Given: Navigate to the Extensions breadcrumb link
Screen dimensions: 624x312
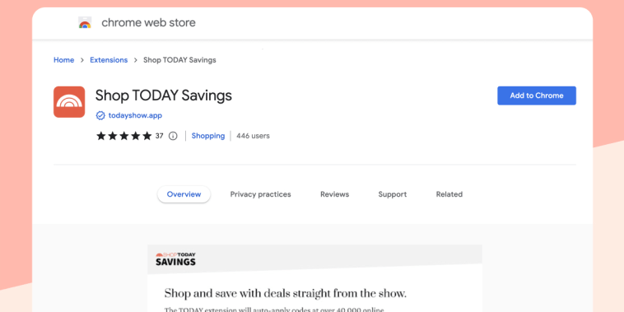Looking at the screenshot, I should point(109,60).
